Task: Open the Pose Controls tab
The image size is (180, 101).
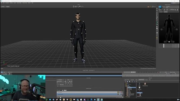Action: [x=127, y=80]
